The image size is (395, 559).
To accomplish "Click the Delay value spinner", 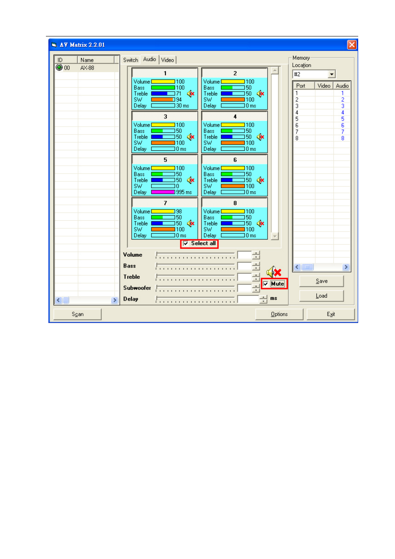I will pyautogui.click(x=263, y=299).
